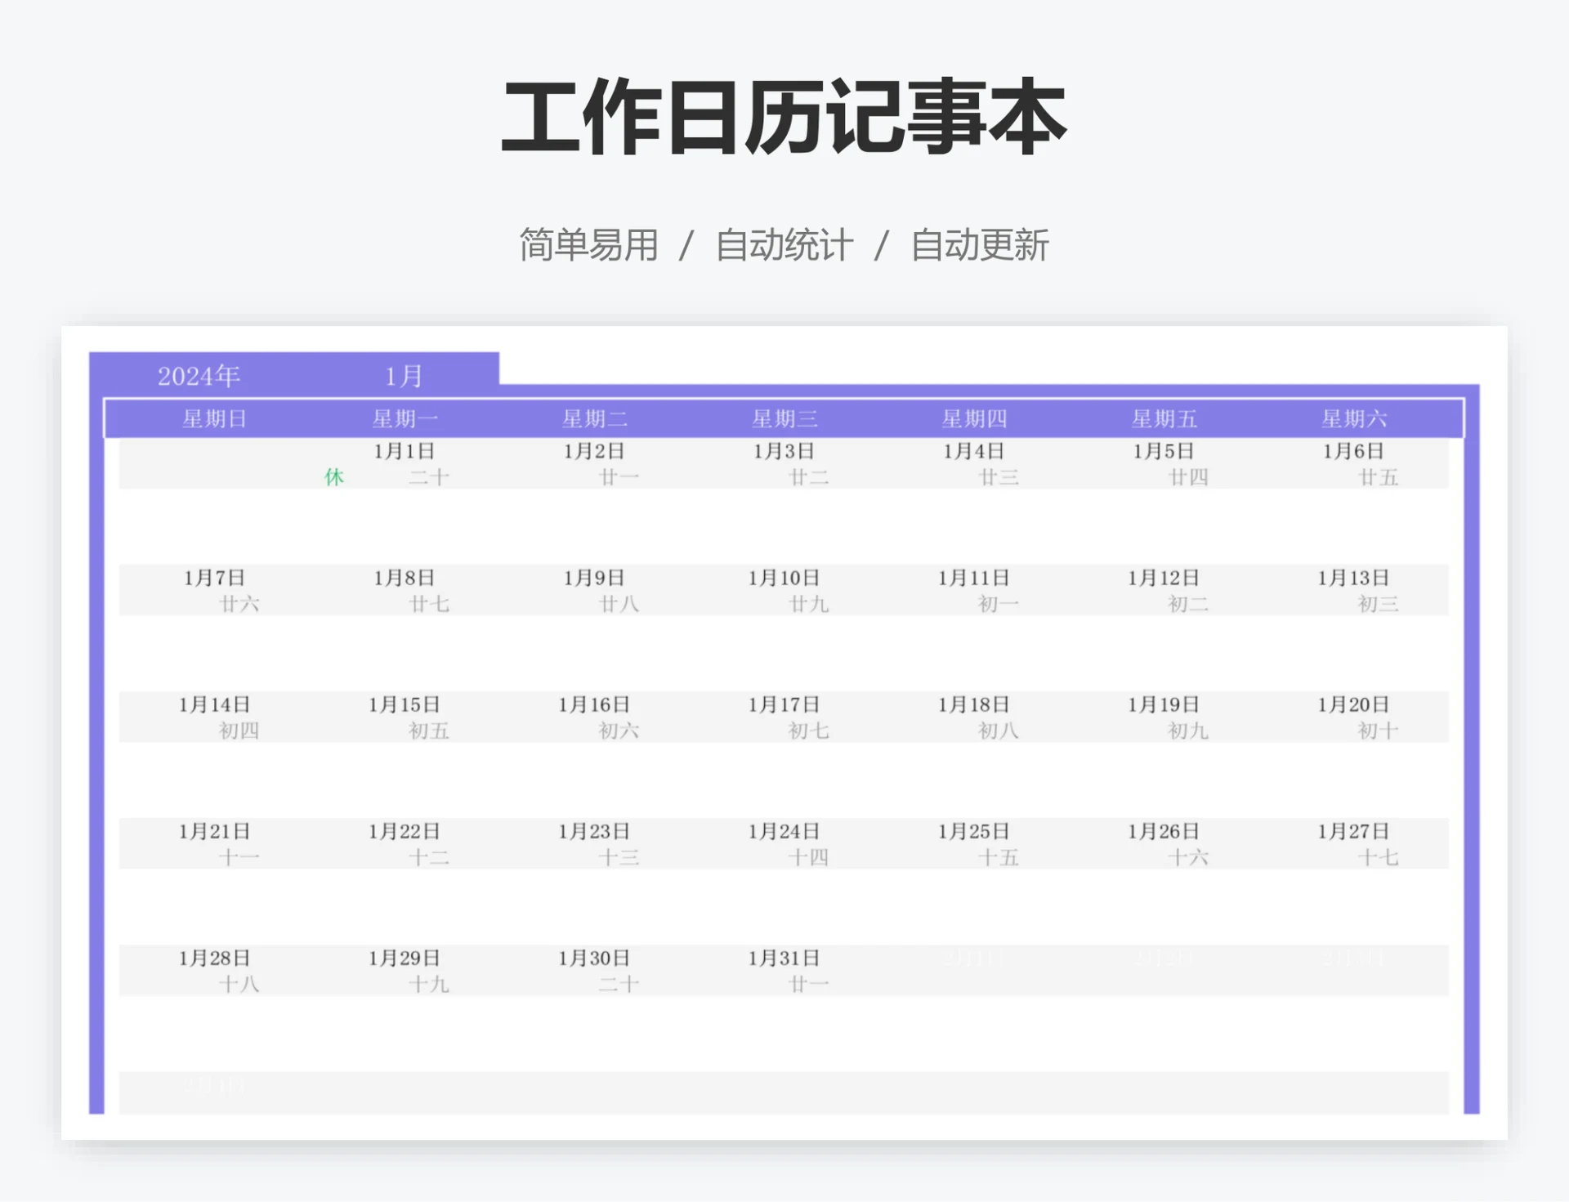Click the 2024年 year cell
This screenshot has width=1569, height=1202.
[199, 376]
